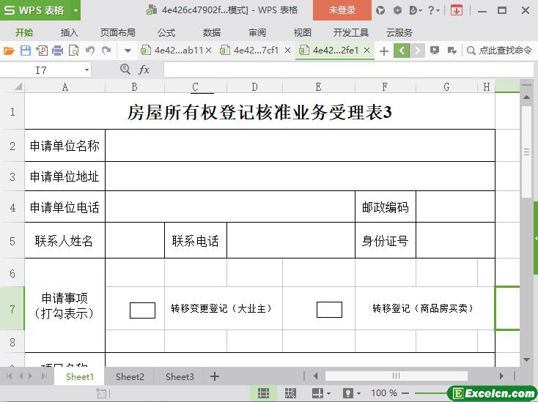Image resolution: width=538 pixels, height=402 pixels.
Task: Click the 点此查找命令 search box
Action: click(499, 51)
